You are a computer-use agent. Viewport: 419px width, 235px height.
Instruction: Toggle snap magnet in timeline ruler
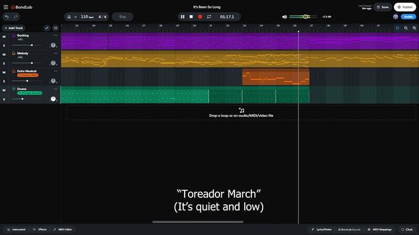[x=397, y=28]
